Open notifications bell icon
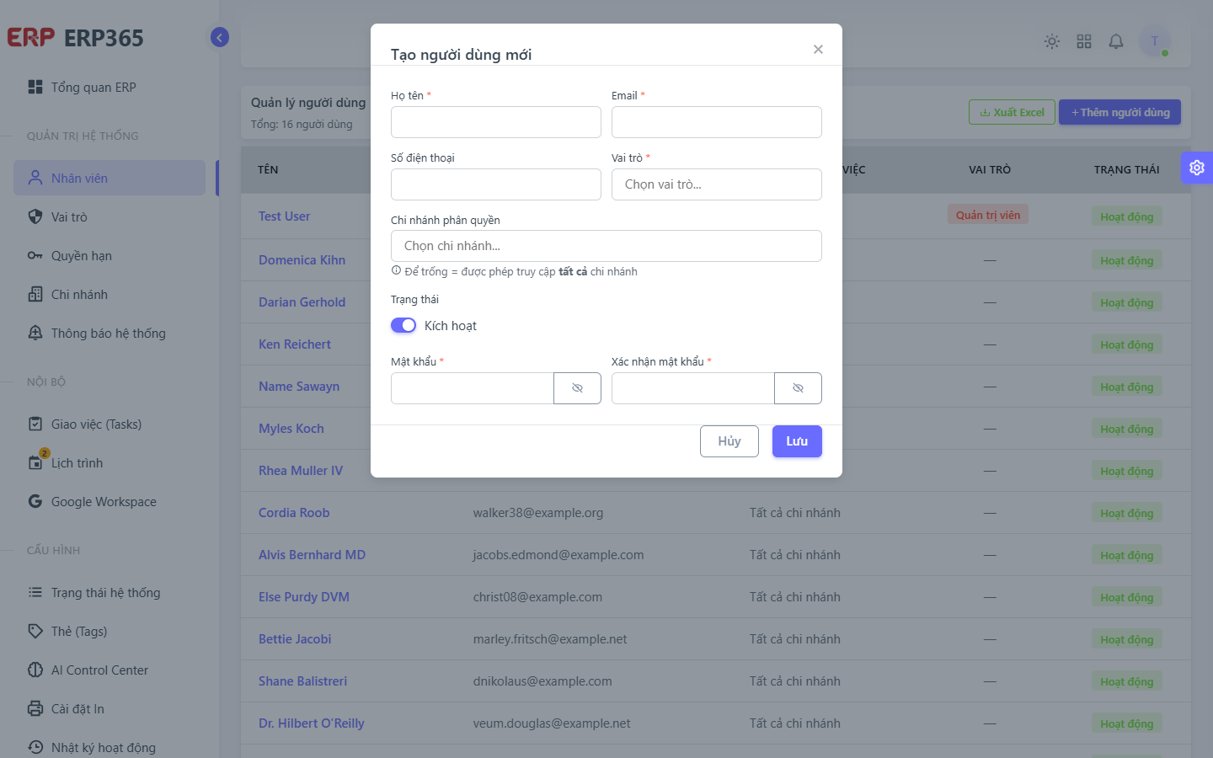 click(1116, 41)
